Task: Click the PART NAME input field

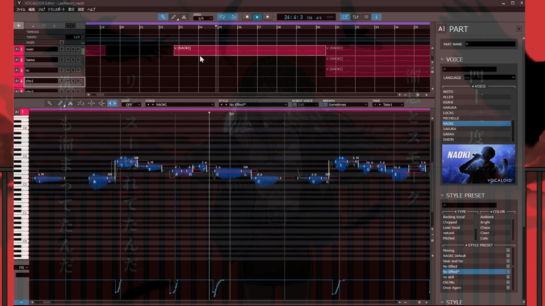Action: pyautogui.click(x=491, y=44)
